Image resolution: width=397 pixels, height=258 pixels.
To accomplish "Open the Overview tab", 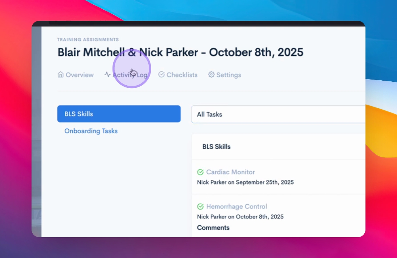I will pos(76,75).
